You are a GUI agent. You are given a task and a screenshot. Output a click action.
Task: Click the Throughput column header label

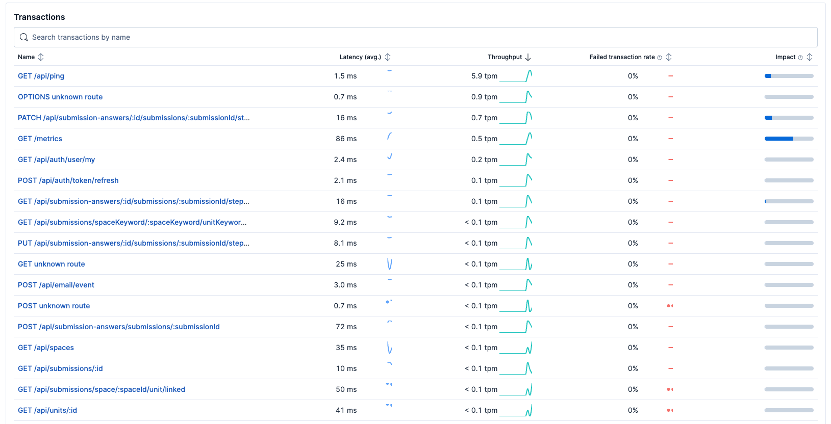point(505,57)
